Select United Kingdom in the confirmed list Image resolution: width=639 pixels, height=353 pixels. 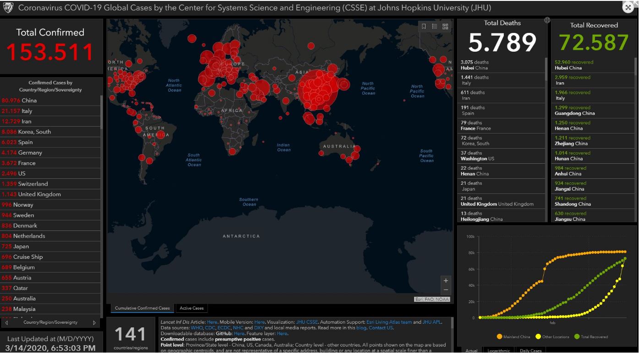(x=50, y=194)
